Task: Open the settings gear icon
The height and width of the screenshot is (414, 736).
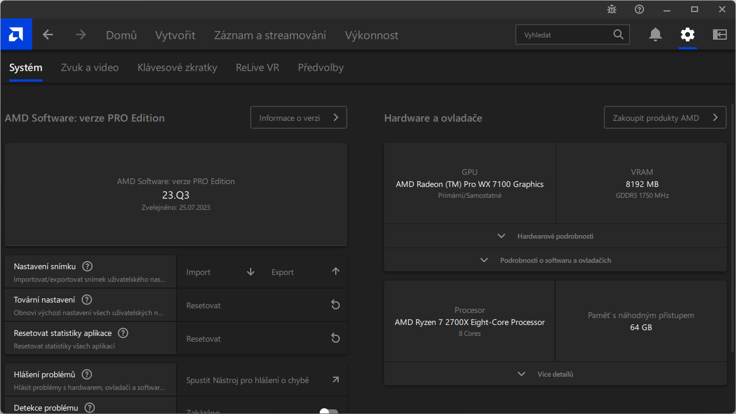Action: 687,35
